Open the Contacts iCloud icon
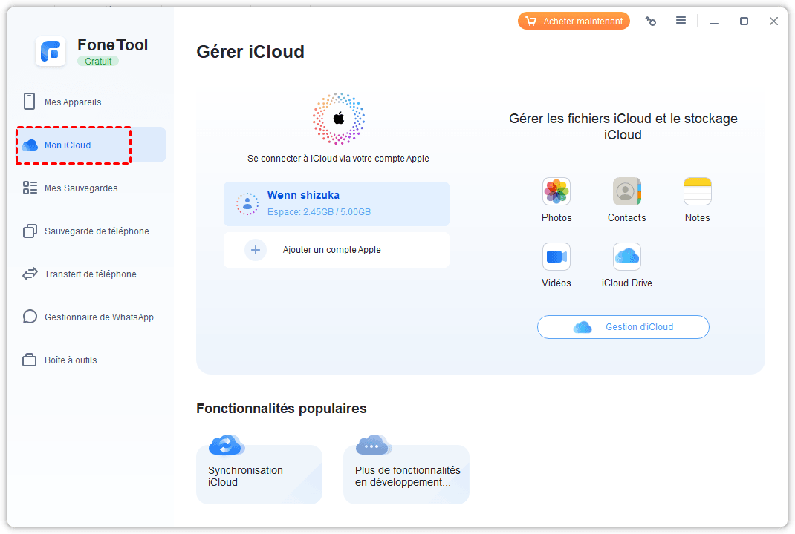Screen dimensions: 795x534 tap(626, 192)
